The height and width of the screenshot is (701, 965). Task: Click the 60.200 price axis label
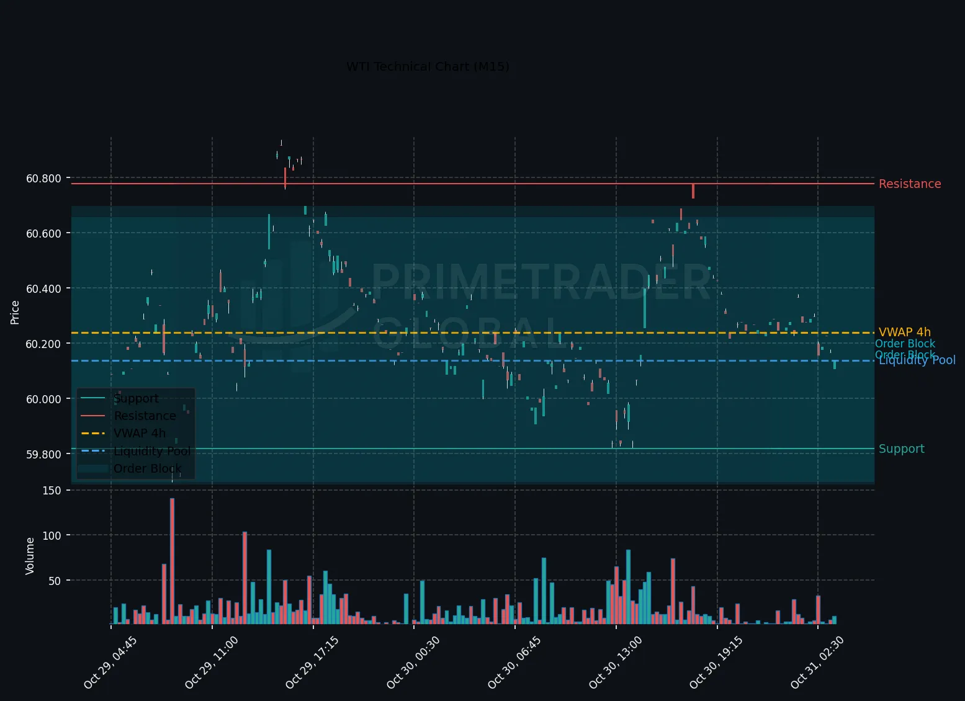43,344
